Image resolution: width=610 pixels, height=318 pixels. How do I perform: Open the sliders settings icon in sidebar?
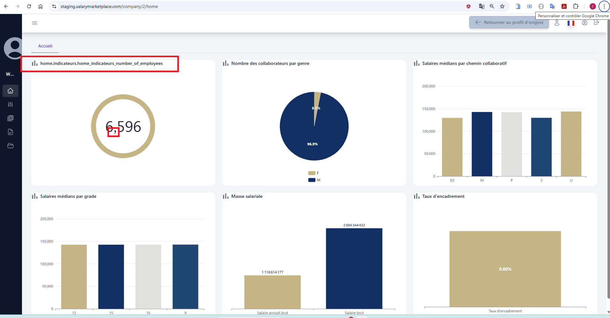click(11, 105)
